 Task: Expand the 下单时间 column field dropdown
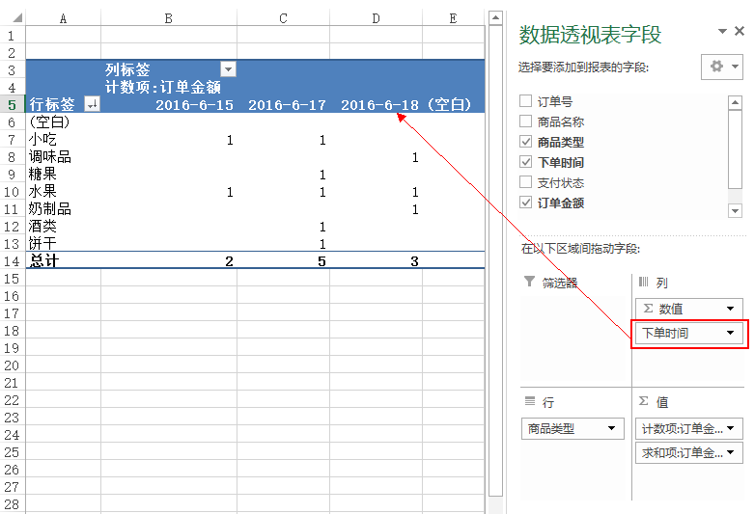[x=731, y=333]
